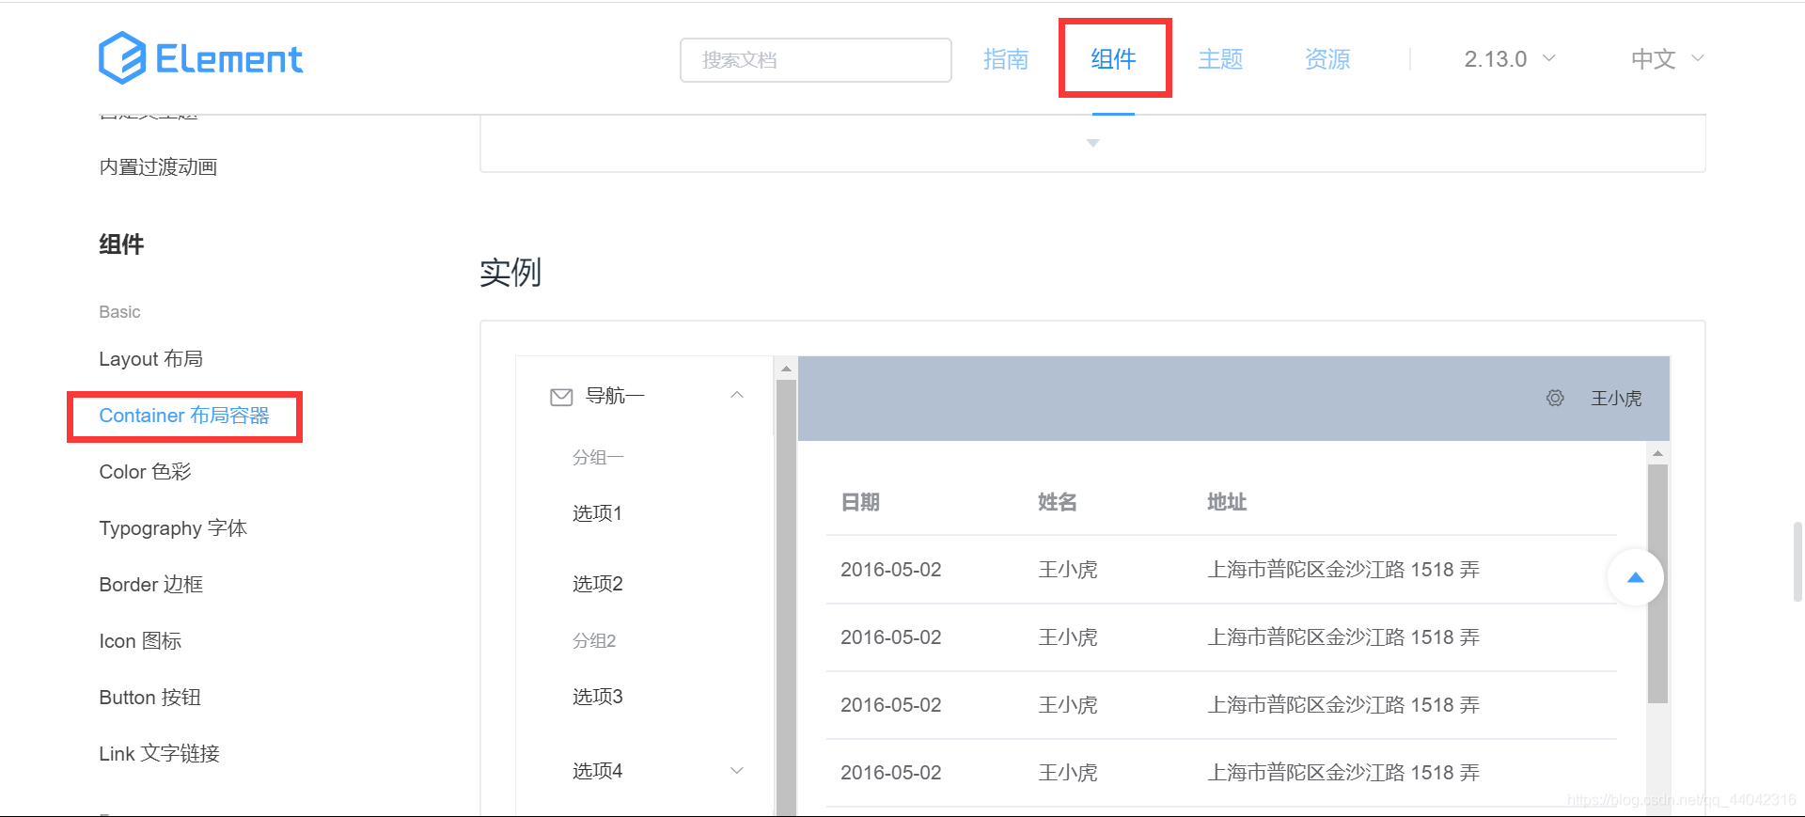Screen dimensions: 1805x817
Task: Collapse the 导航一 submenu chevron
Action: click(x=737, y=395)
